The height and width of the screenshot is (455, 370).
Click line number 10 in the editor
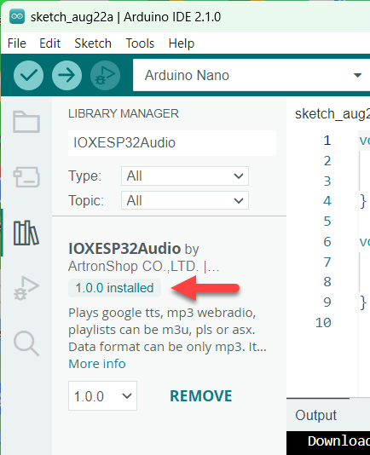pos(323,323)
